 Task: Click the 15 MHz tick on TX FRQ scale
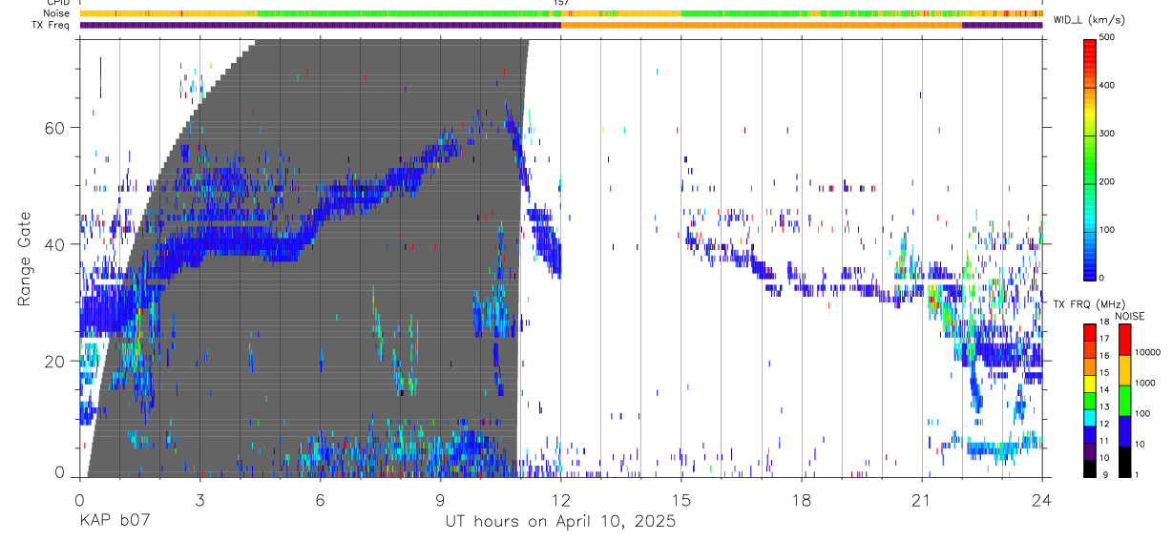click(x=1104, y=373)
